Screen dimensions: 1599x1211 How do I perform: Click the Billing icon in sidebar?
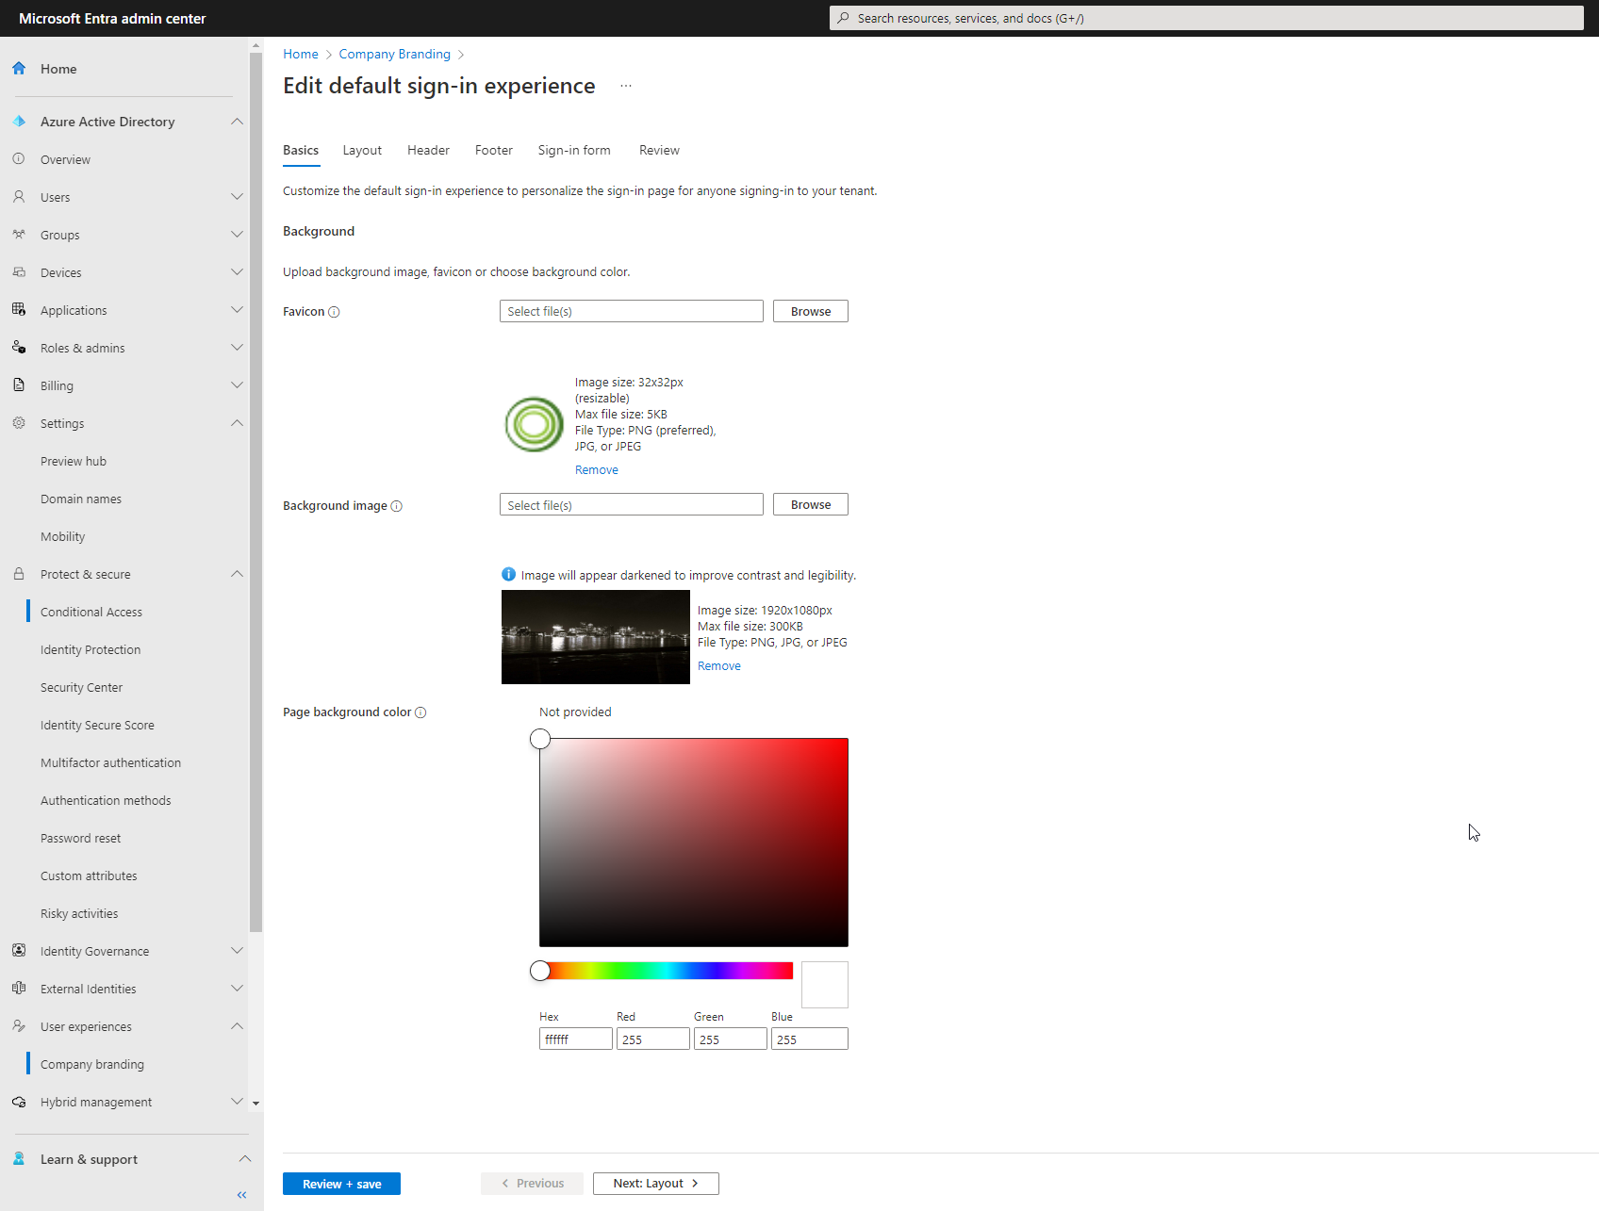click(x=19, y=385)
